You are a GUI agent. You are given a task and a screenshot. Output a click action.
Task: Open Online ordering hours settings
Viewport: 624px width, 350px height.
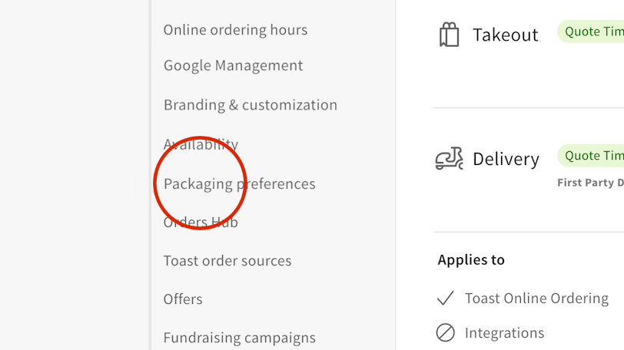click(235, 30)
